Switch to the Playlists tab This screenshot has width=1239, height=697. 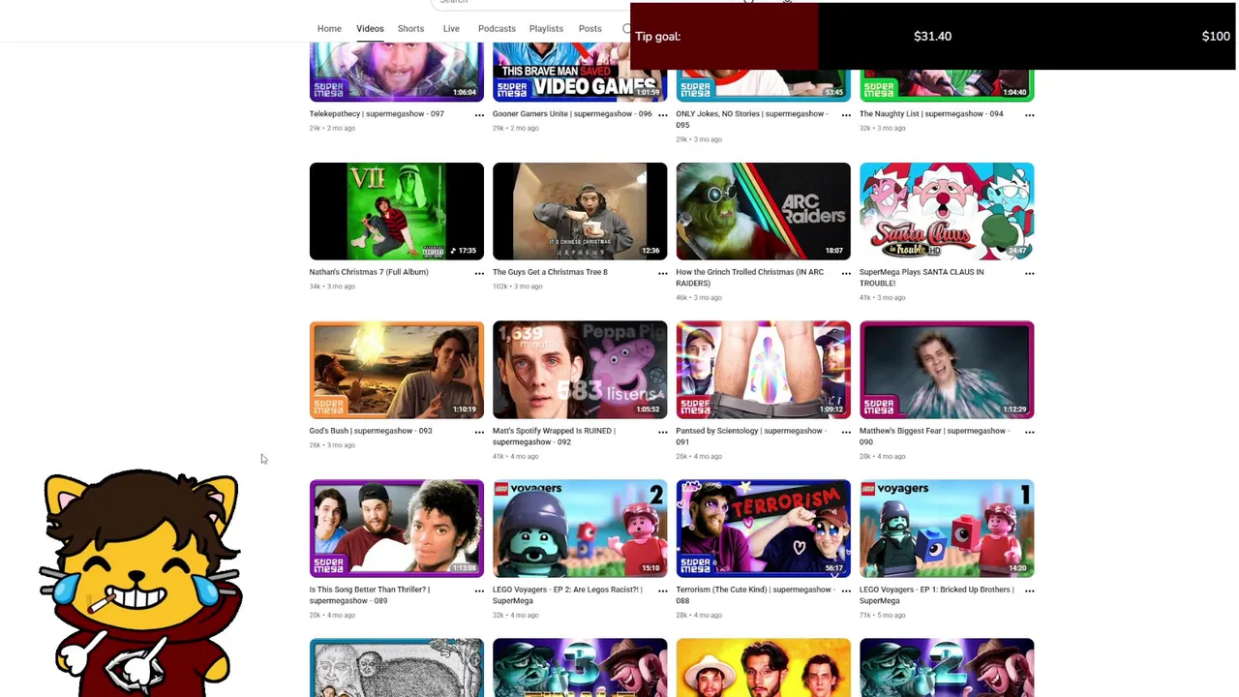point(546,29)
